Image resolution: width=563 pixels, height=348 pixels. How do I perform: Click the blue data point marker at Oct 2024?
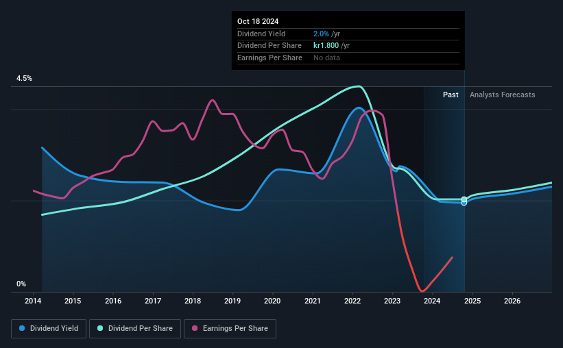coord(464,203)
